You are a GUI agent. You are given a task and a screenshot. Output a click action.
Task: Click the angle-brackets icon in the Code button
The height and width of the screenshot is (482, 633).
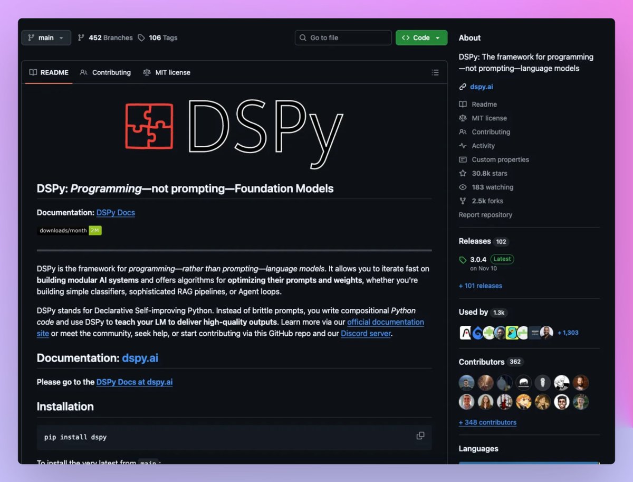406,37
